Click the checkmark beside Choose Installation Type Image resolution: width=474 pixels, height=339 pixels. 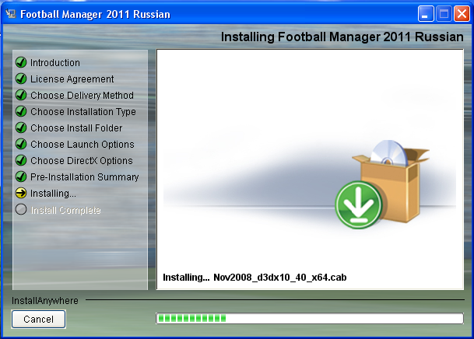pos(21,111)
